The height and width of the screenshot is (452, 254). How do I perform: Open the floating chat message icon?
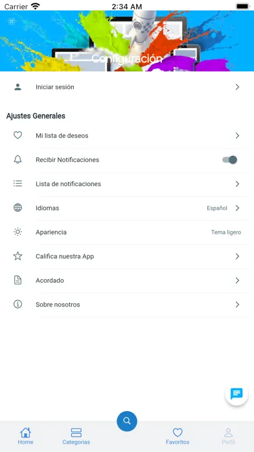[237, 394]
